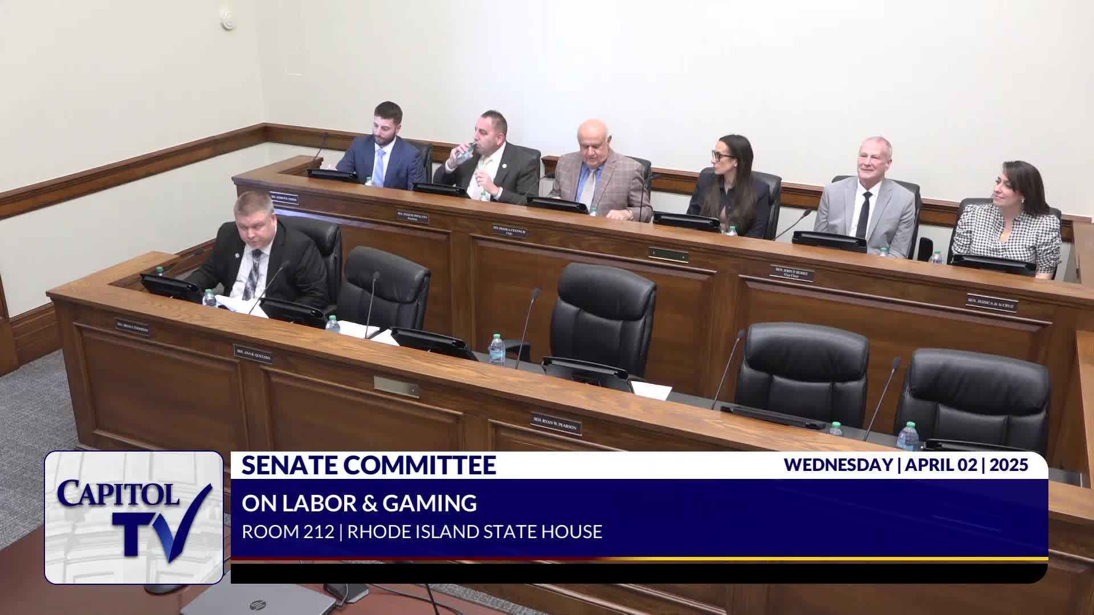
Task: Click the Room 212 Rhode Island State House text
Action: point(422,532)
